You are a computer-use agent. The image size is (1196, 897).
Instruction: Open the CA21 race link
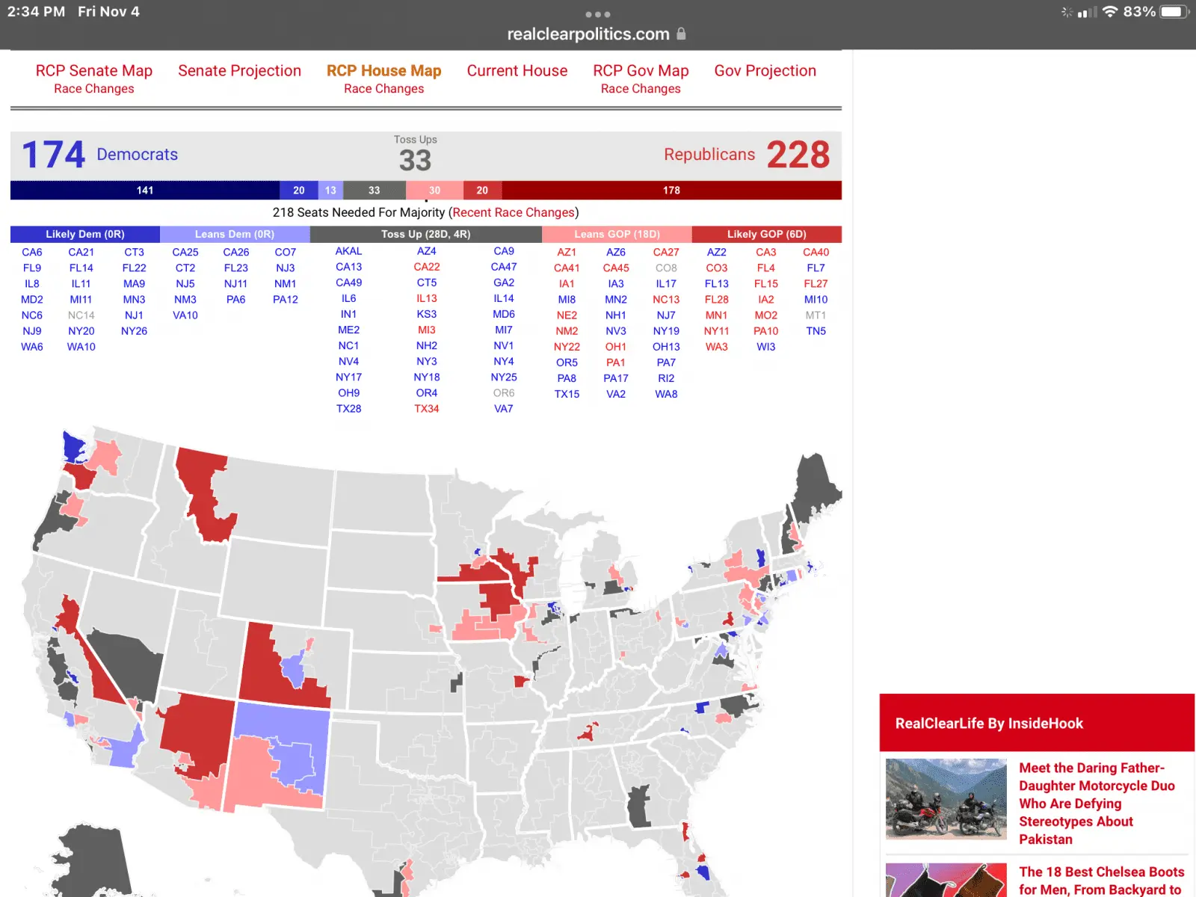[x=81, y=253]
